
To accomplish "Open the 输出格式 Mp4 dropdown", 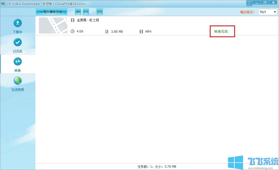I will click(x=268, y=12).
